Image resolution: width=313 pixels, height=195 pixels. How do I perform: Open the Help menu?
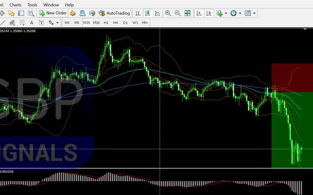coord(70,5)
